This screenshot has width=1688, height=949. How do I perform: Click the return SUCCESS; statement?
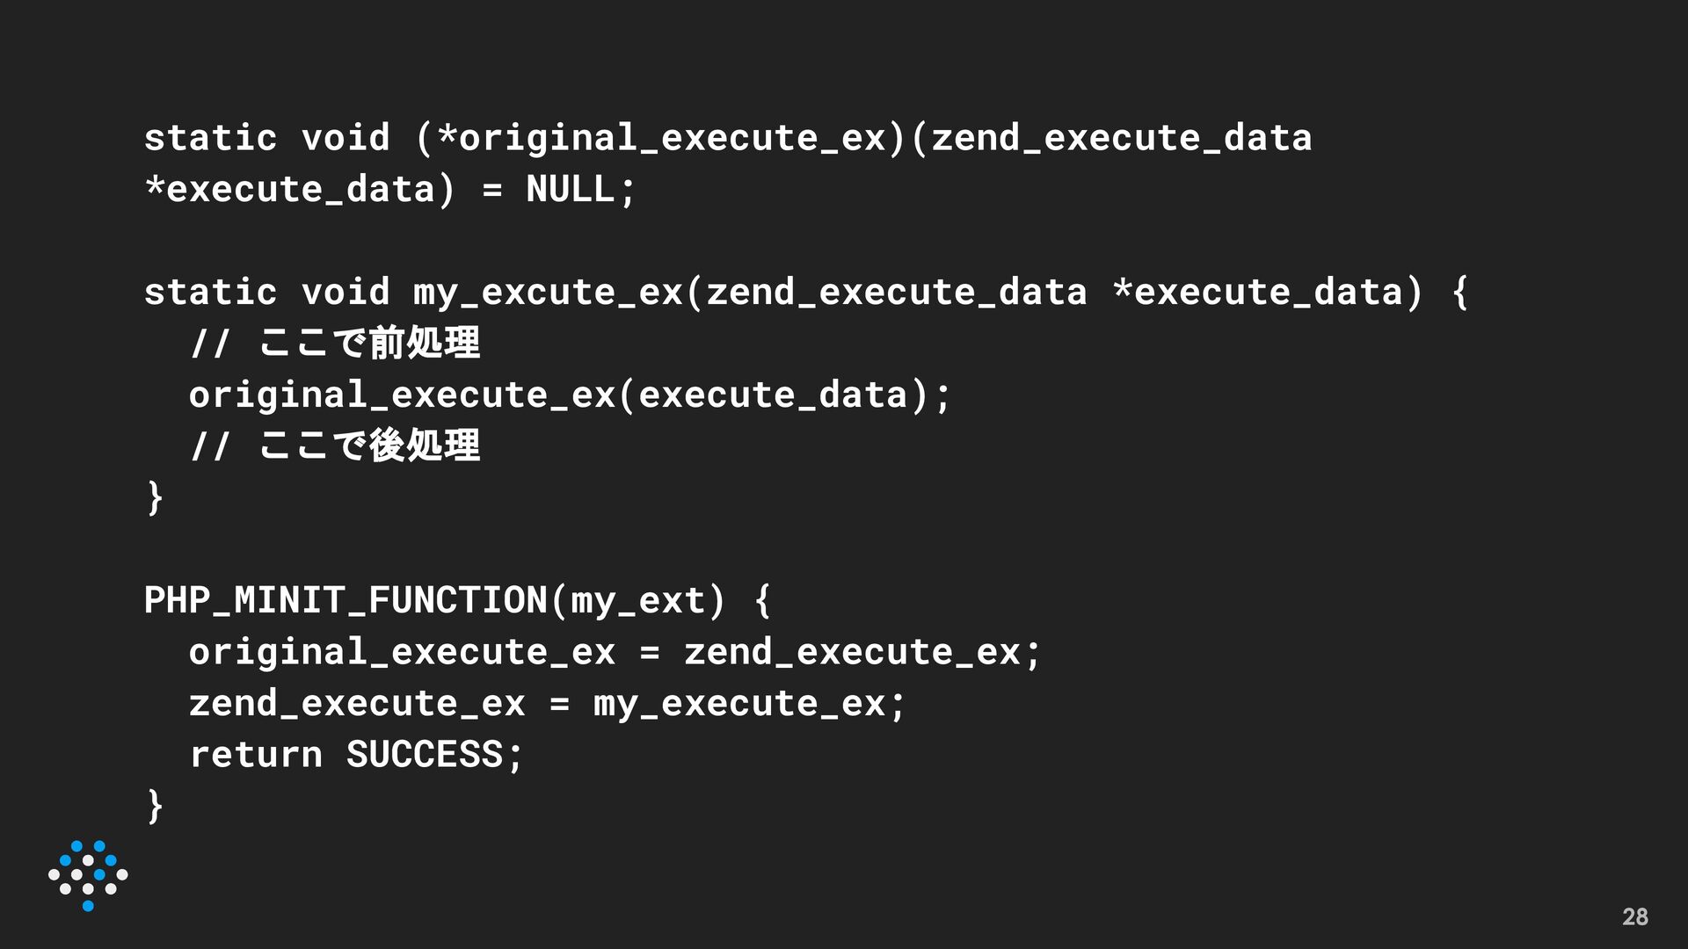pyautogui.click(x=356, y=755)
